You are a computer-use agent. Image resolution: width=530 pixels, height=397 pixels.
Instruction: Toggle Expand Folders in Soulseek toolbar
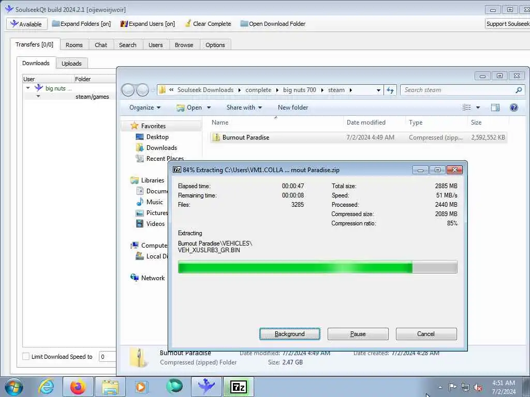pos(81,24)
